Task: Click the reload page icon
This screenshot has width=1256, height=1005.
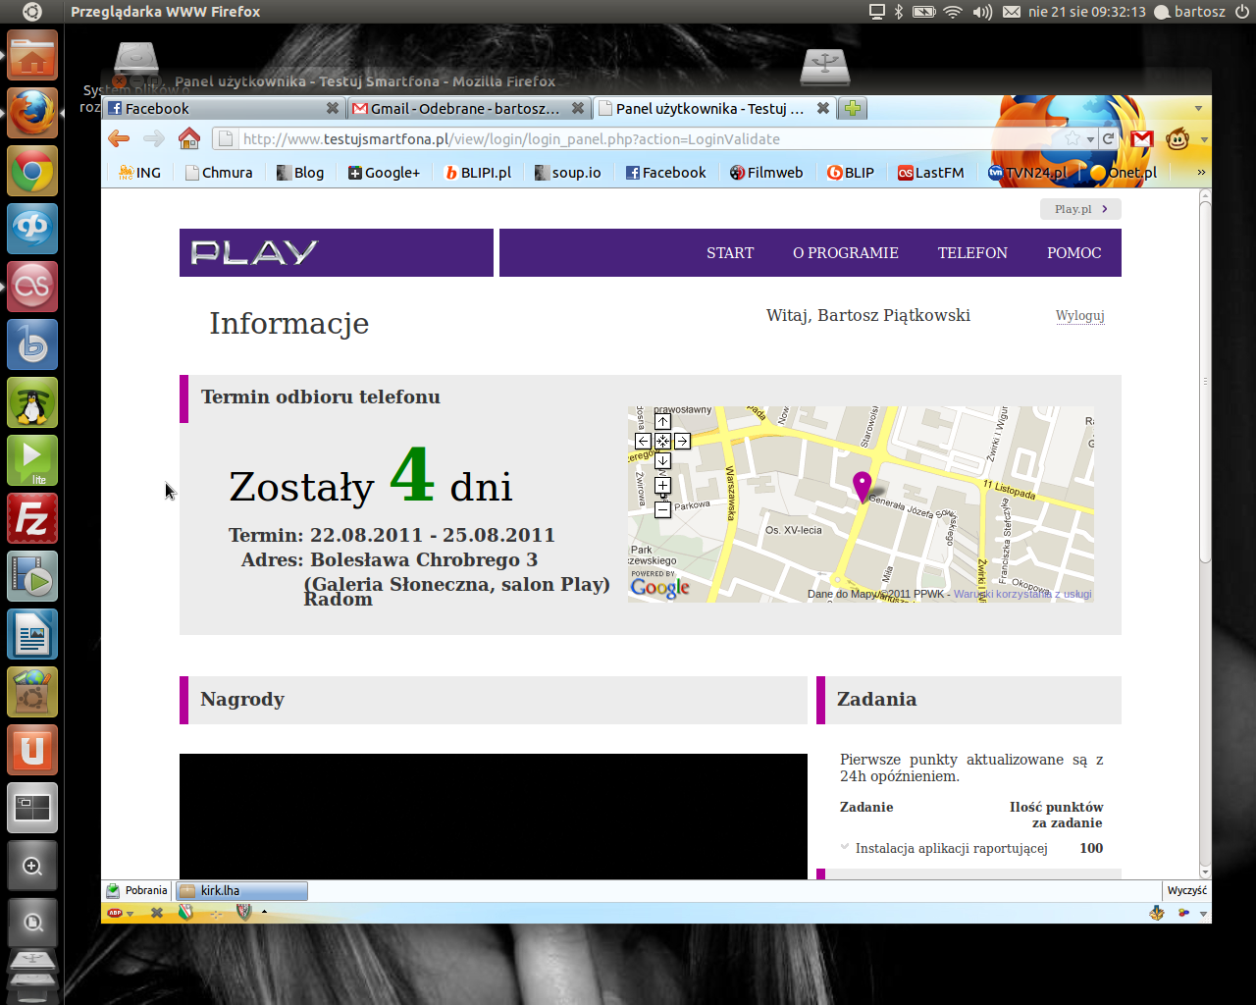Action: (1108, 138)
